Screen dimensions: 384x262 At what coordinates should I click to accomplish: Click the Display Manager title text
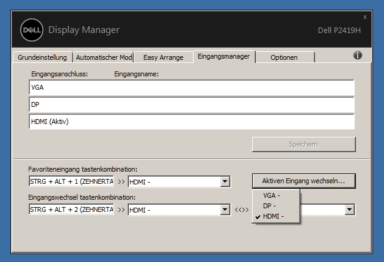click(x=84, y=30)
